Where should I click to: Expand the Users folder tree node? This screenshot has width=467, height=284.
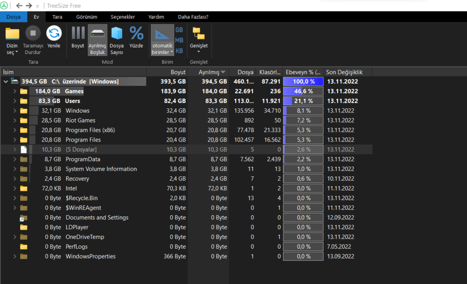click(15, 101)
